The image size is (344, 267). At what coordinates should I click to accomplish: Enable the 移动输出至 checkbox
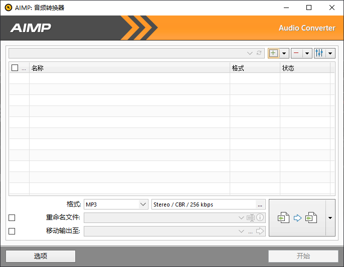tap(12, 231)
